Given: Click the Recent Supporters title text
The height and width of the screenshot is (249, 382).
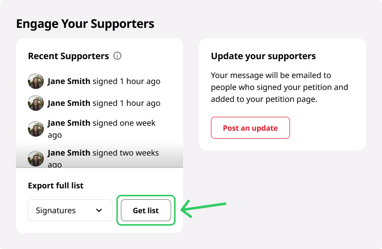Looking at the screenshot, I should [x=69, y=56].
